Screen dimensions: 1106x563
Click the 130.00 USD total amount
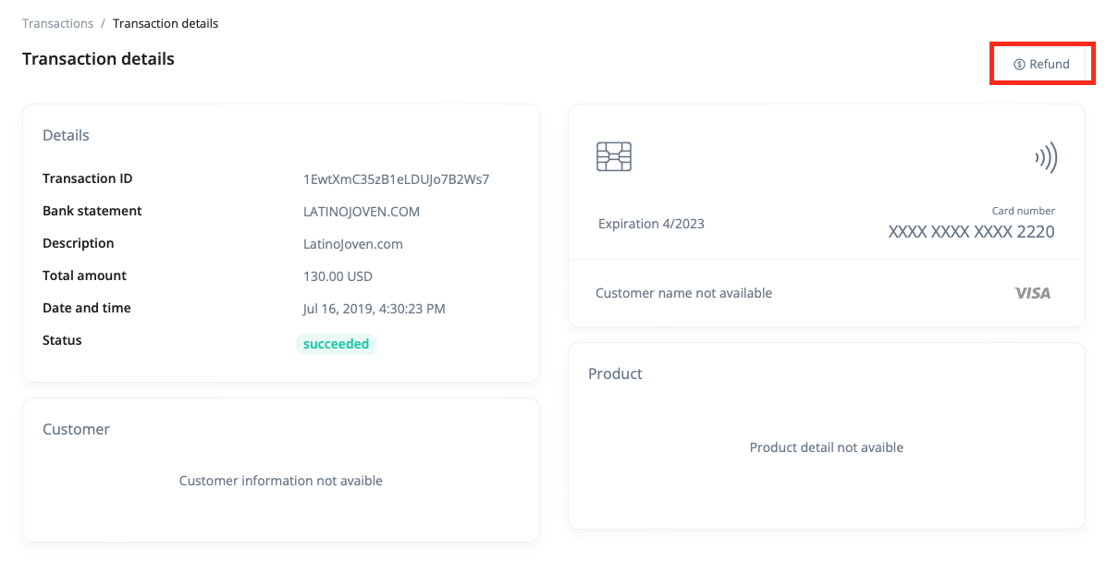point(338,276)
